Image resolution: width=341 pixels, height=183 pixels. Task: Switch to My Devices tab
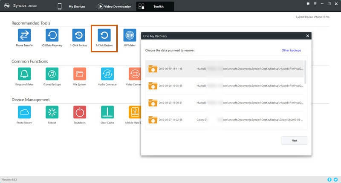click(x=71, y=6)
